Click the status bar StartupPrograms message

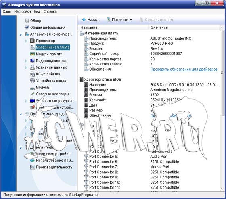(52, 195)
